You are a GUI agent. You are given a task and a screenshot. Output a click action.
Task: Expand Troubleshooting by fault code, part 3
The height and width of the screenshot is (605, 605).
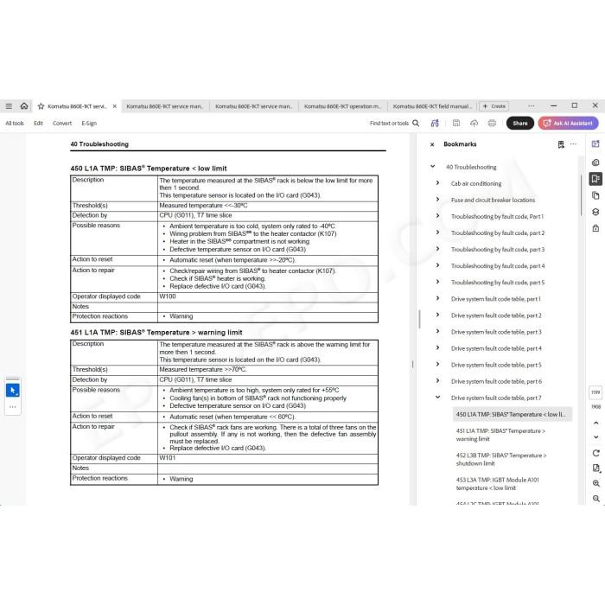click(437, 249)
